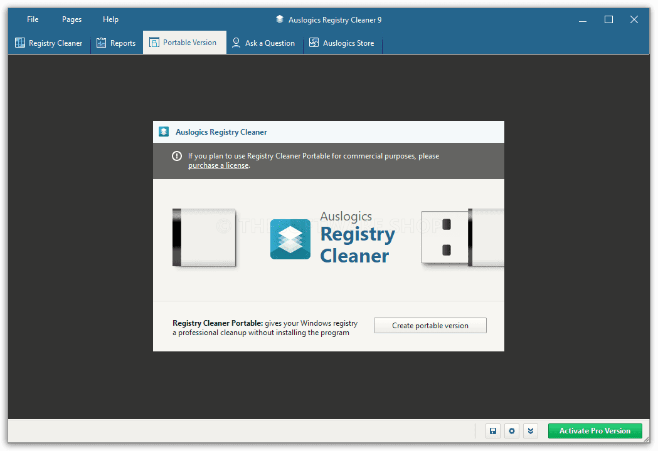Click the blue Registry Cleaner product logo
This screenshot has height=451, width=658.
click(290, 239)
